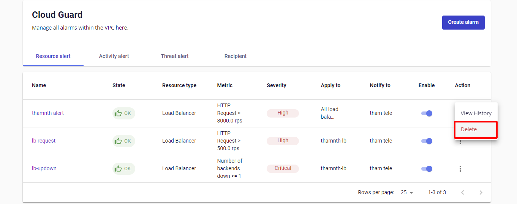
Task: Switch to the Recipient tab
Action: (236, 56)
